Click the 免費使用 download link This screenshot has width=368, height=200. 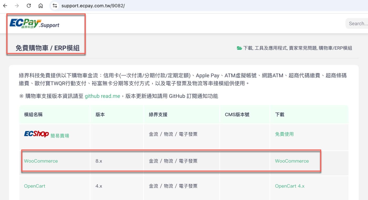point(284,134)
